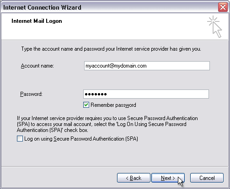Image resolution: width=230 pixels, height=189 pixels.
Task: Click the "Authentication (SPA)' check box." text line
Action: coord(53,130)
